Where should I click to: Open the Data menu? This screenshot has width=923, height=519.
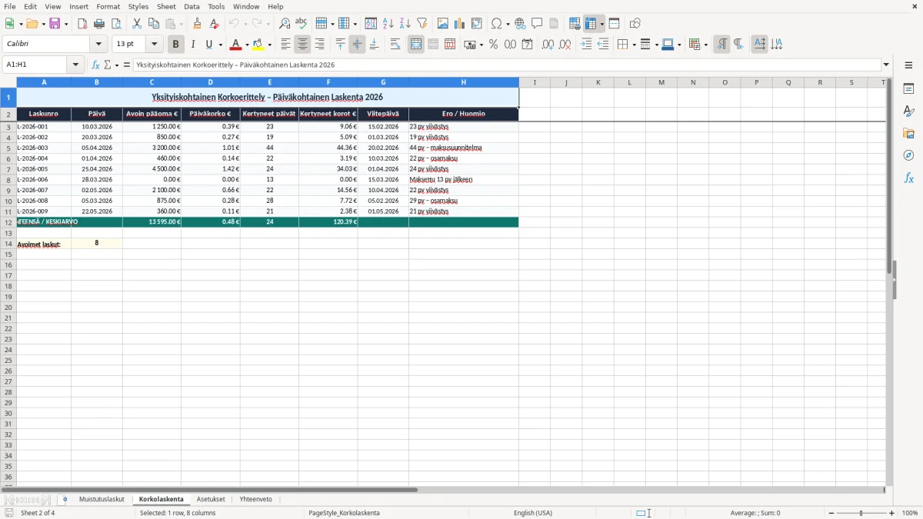click(192, 6)
